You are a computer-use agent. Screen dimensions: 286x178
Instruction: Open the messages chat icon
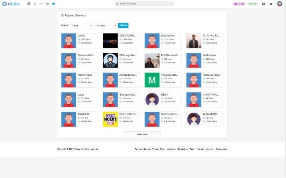coord(263,4)
